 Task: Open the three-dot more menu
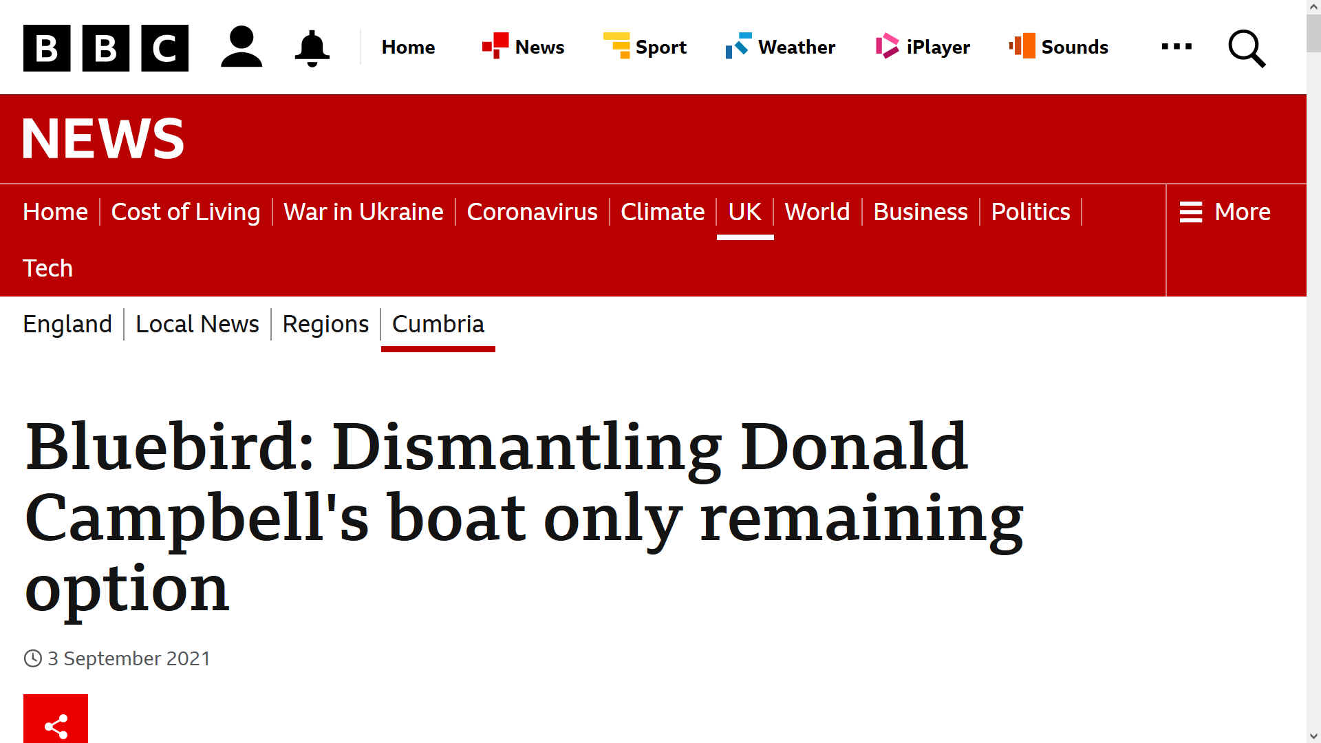pos(1177,47)
